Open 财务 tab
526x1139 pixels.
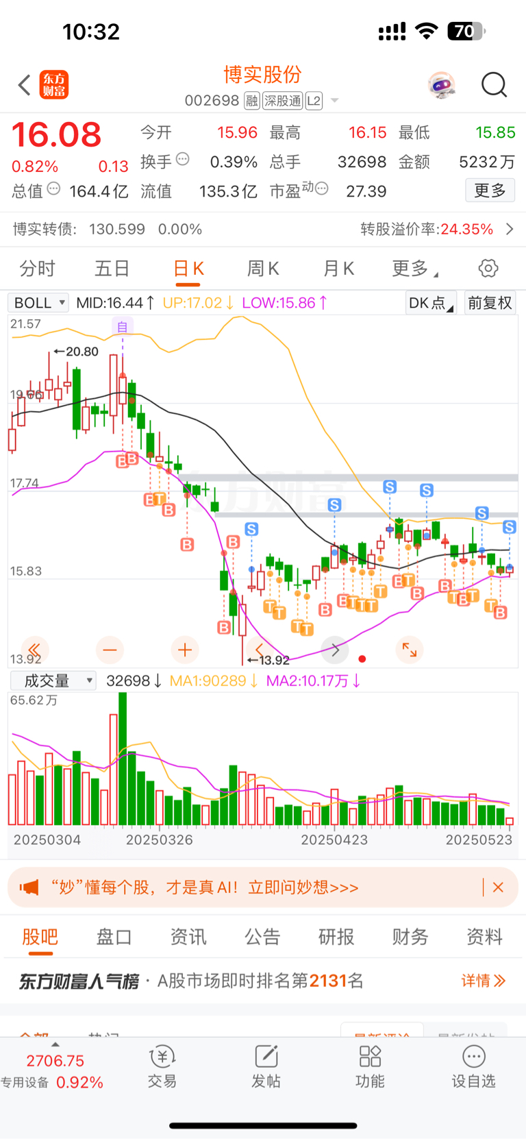[410, 937]
